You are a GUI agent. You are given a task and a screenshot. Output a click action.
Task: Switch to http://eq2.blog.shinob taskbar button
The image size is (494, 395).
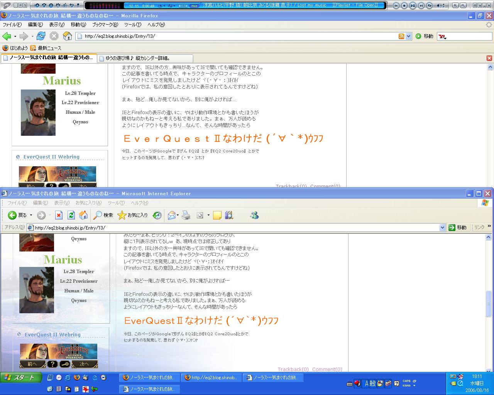pyautogui.click(x=211, y=378)
